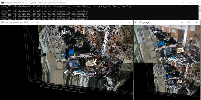Screen dimensions: 201x100
Task: Click the RealSense (424x240) title text
Action: coord(21,22)
